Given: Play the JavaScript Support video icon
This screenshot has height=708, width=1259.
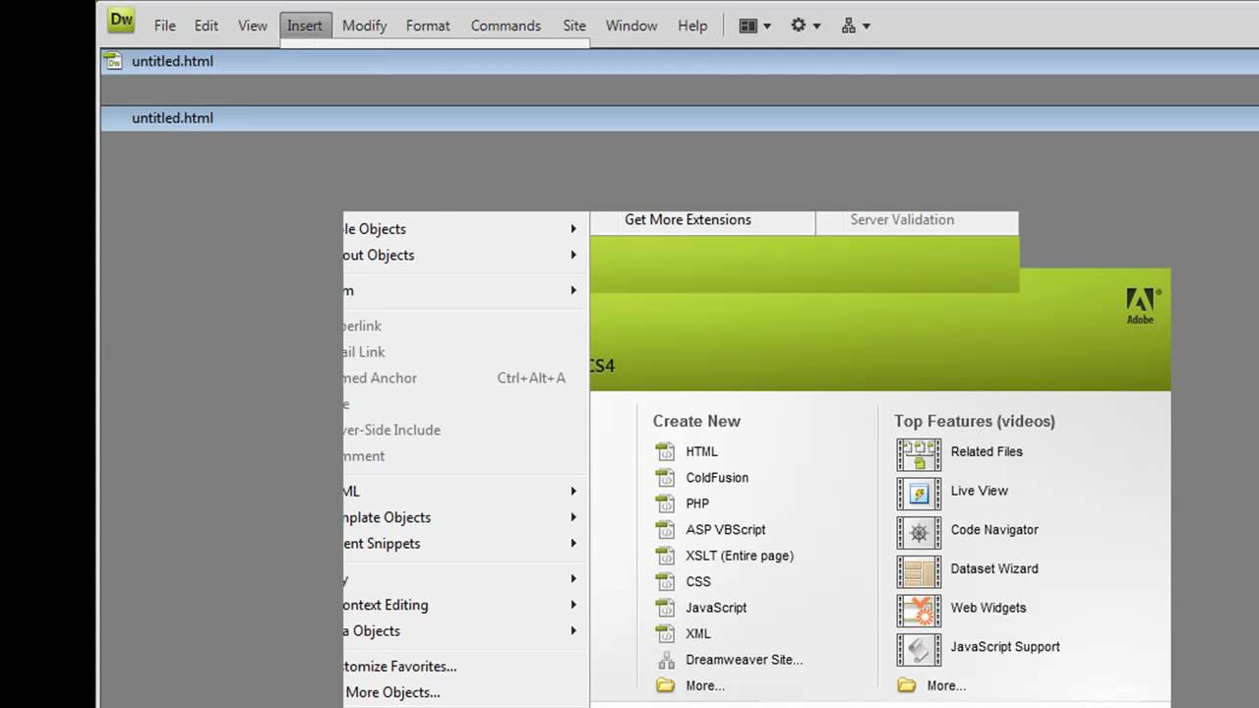Looking at the screenshot, I should pyautogui.click(x=919, y=650).
